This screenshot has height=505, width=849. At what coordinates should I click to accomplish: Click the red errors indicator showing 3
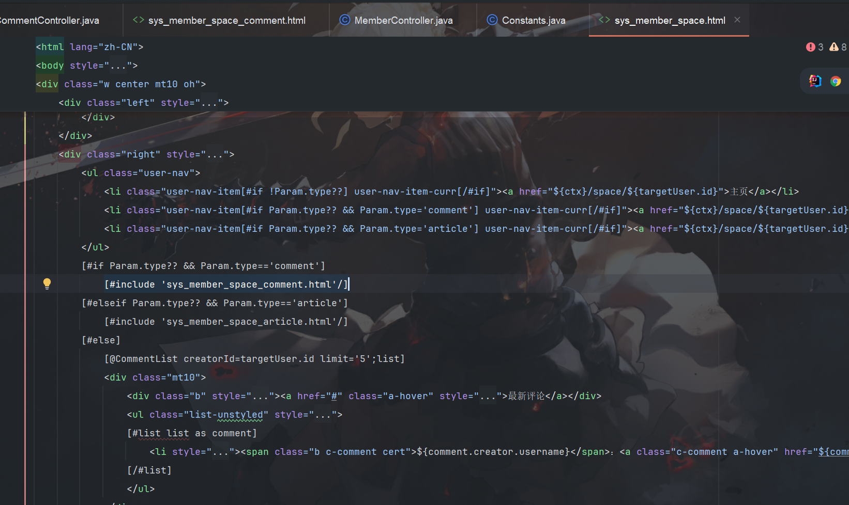pyautogui.click(x=814, y=47)
